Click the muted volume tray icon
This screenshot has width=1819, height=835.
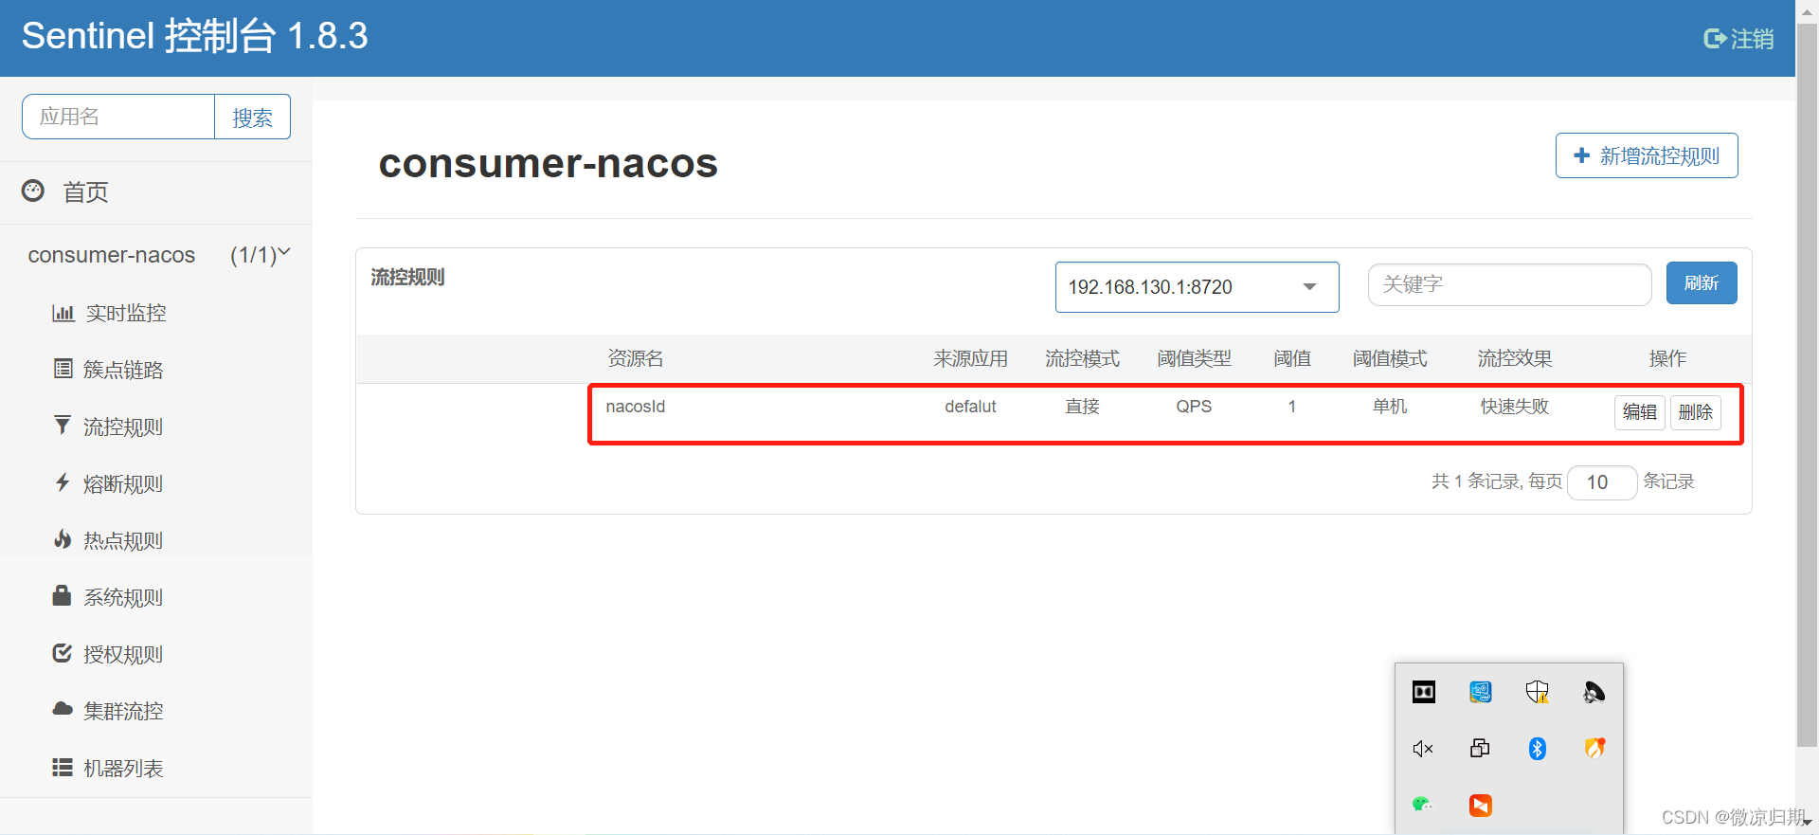pos(1423,749)
